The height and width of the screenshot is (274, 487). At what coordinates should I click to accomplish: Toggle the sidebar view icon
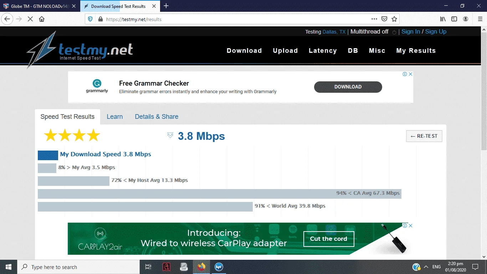(x=454, y=19)
